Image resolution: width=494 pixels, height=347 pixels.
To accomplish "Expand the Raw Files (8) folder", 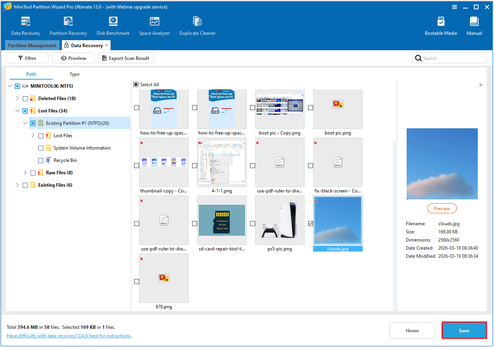I will 25,173.
